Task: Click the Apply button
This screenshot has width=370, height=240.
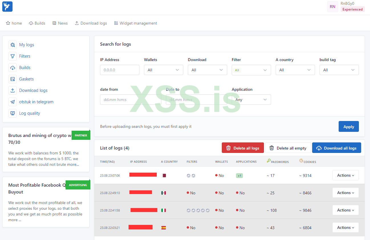Action: (349, 126)
